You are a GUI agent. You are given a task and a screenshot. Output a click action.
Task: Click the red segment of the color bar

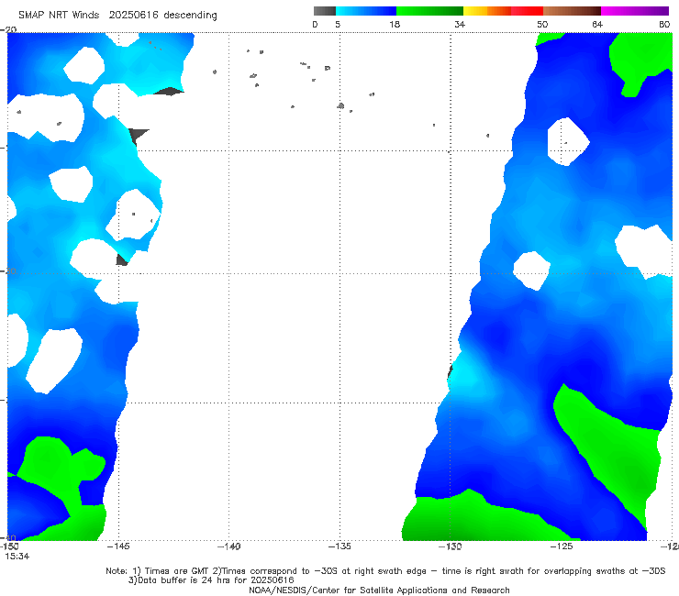[x=527, y=11]
